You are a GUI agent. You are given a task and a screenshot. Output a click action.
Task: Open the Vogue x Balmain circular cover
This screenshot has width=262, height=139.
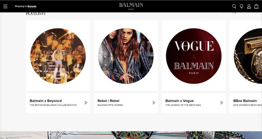[x=194, y=56]
